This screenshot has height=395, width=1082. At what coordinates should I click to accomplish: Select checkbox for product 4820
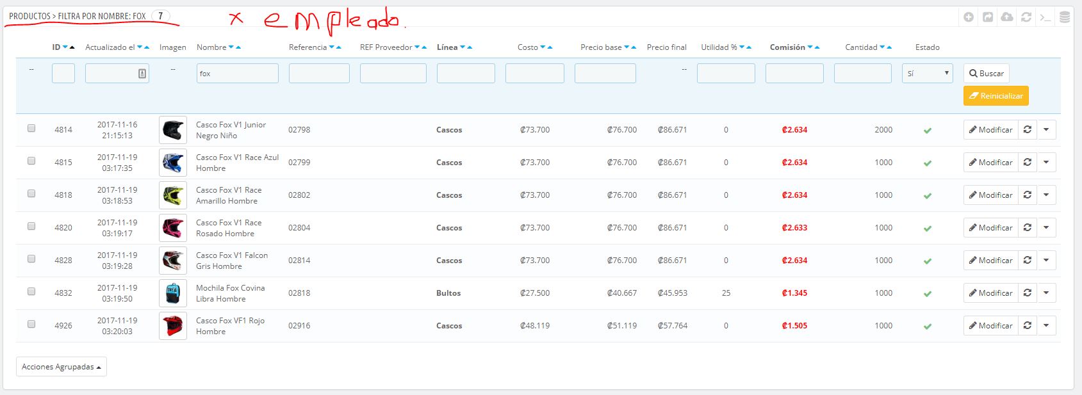(x=31, y=226)
